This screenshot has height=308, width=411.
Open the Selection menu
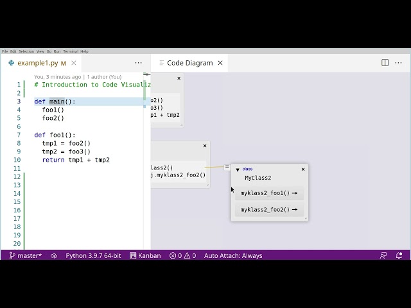[26, 51]
